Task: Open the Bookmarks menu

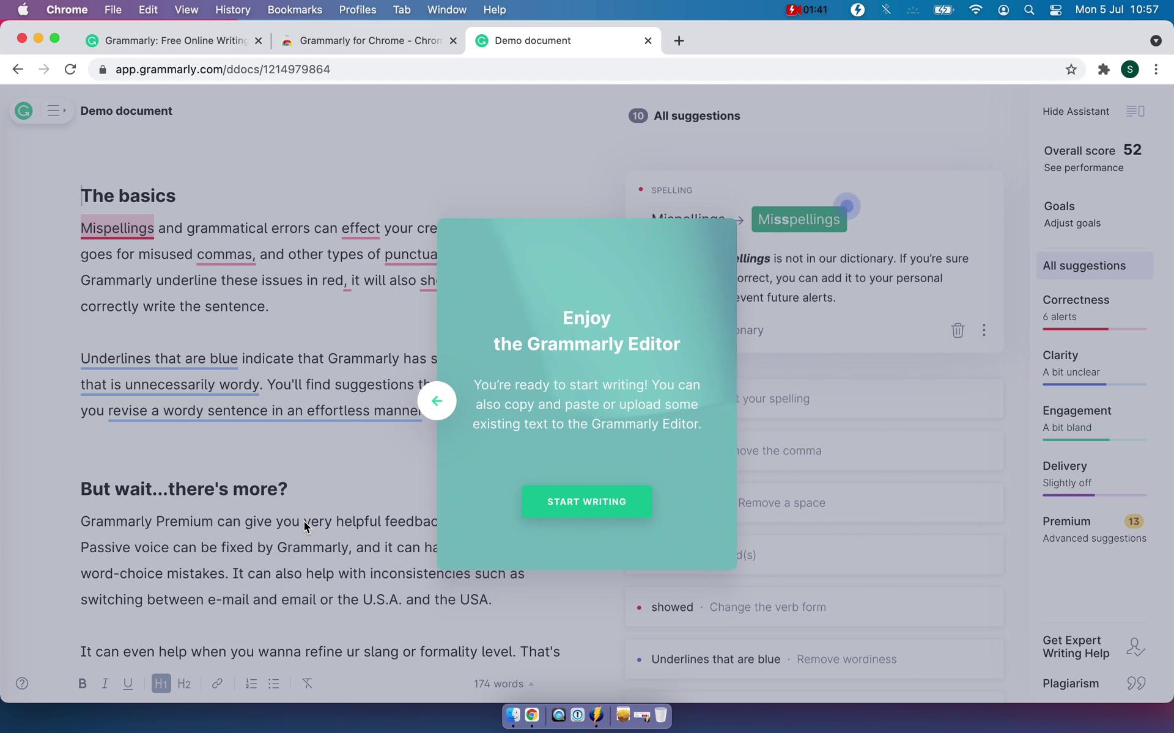Action: point(295,10)
